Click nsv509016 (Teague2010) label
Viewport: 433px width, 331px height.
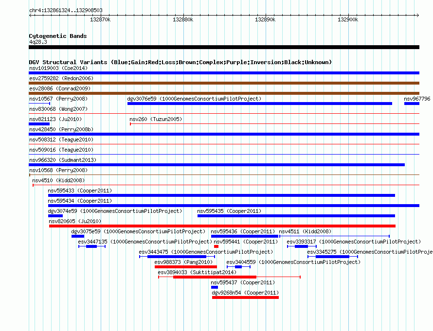(x=61, y=150)
